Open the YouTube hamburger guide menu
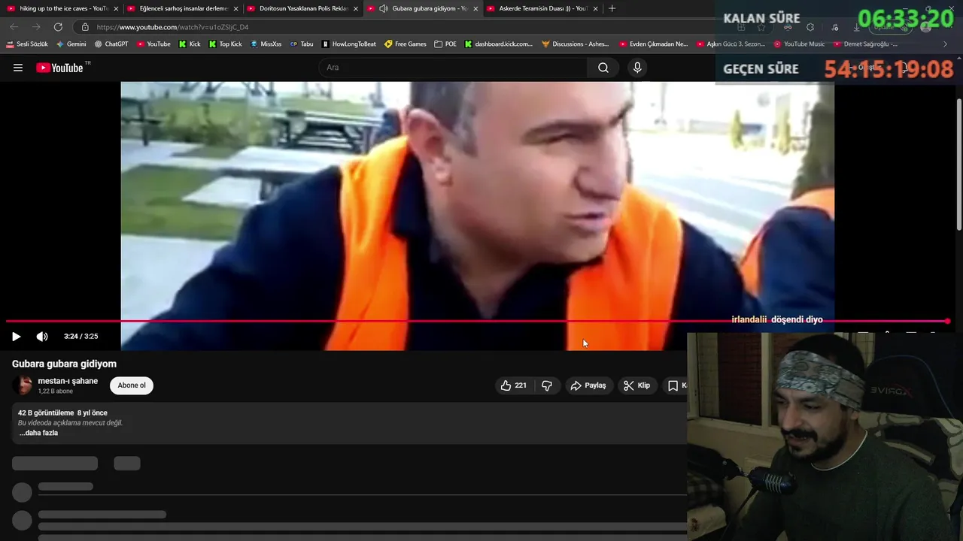Screen dimensions: 963x541 [x=17, y=68]
